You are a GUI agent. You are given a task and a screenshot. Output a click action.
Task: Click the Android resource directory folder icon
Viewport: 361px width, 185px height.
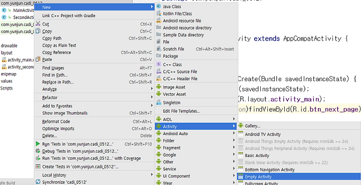pos(158,28)
